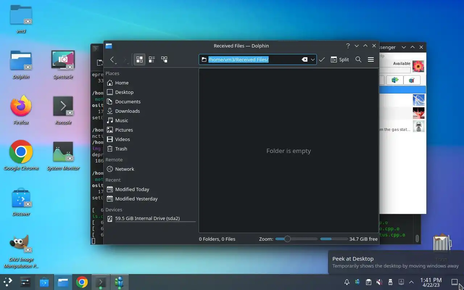Select Google Chrome desktop icon

click(21, 156)
